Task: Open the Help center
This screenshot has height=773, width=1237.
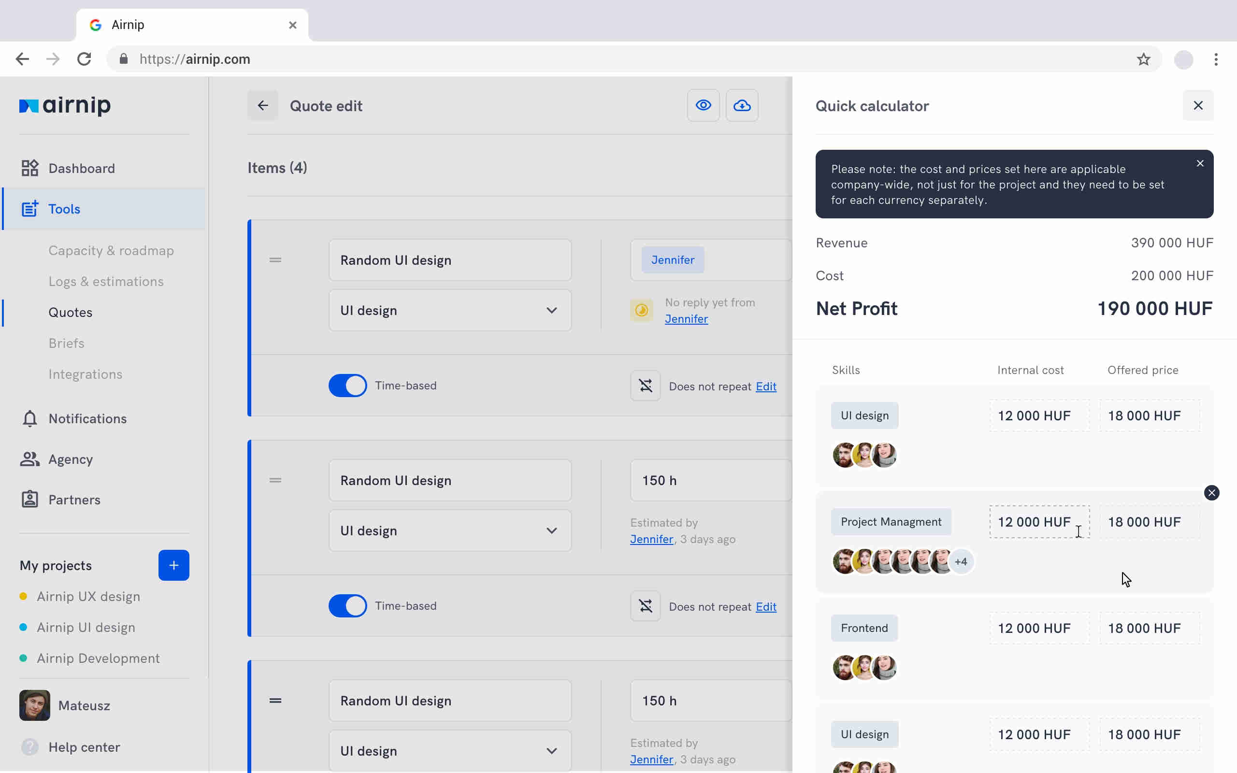Action: [71, 747]
